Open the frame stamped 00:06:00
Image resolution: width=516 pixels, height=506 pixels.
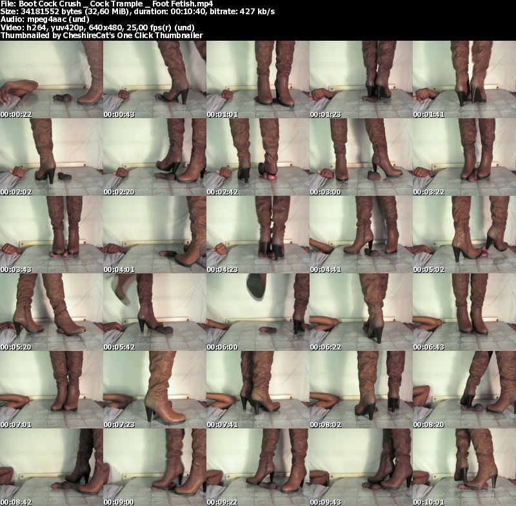click(x=257, y=312)
